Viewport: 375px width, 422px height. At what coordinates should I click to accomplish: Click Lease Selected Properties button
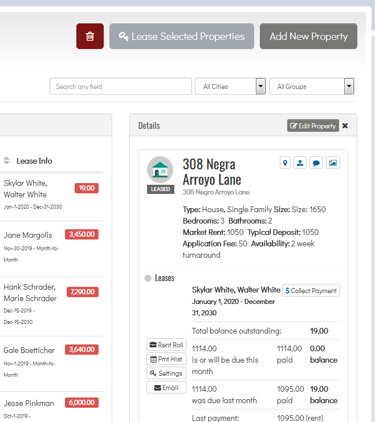click(182, 36)
